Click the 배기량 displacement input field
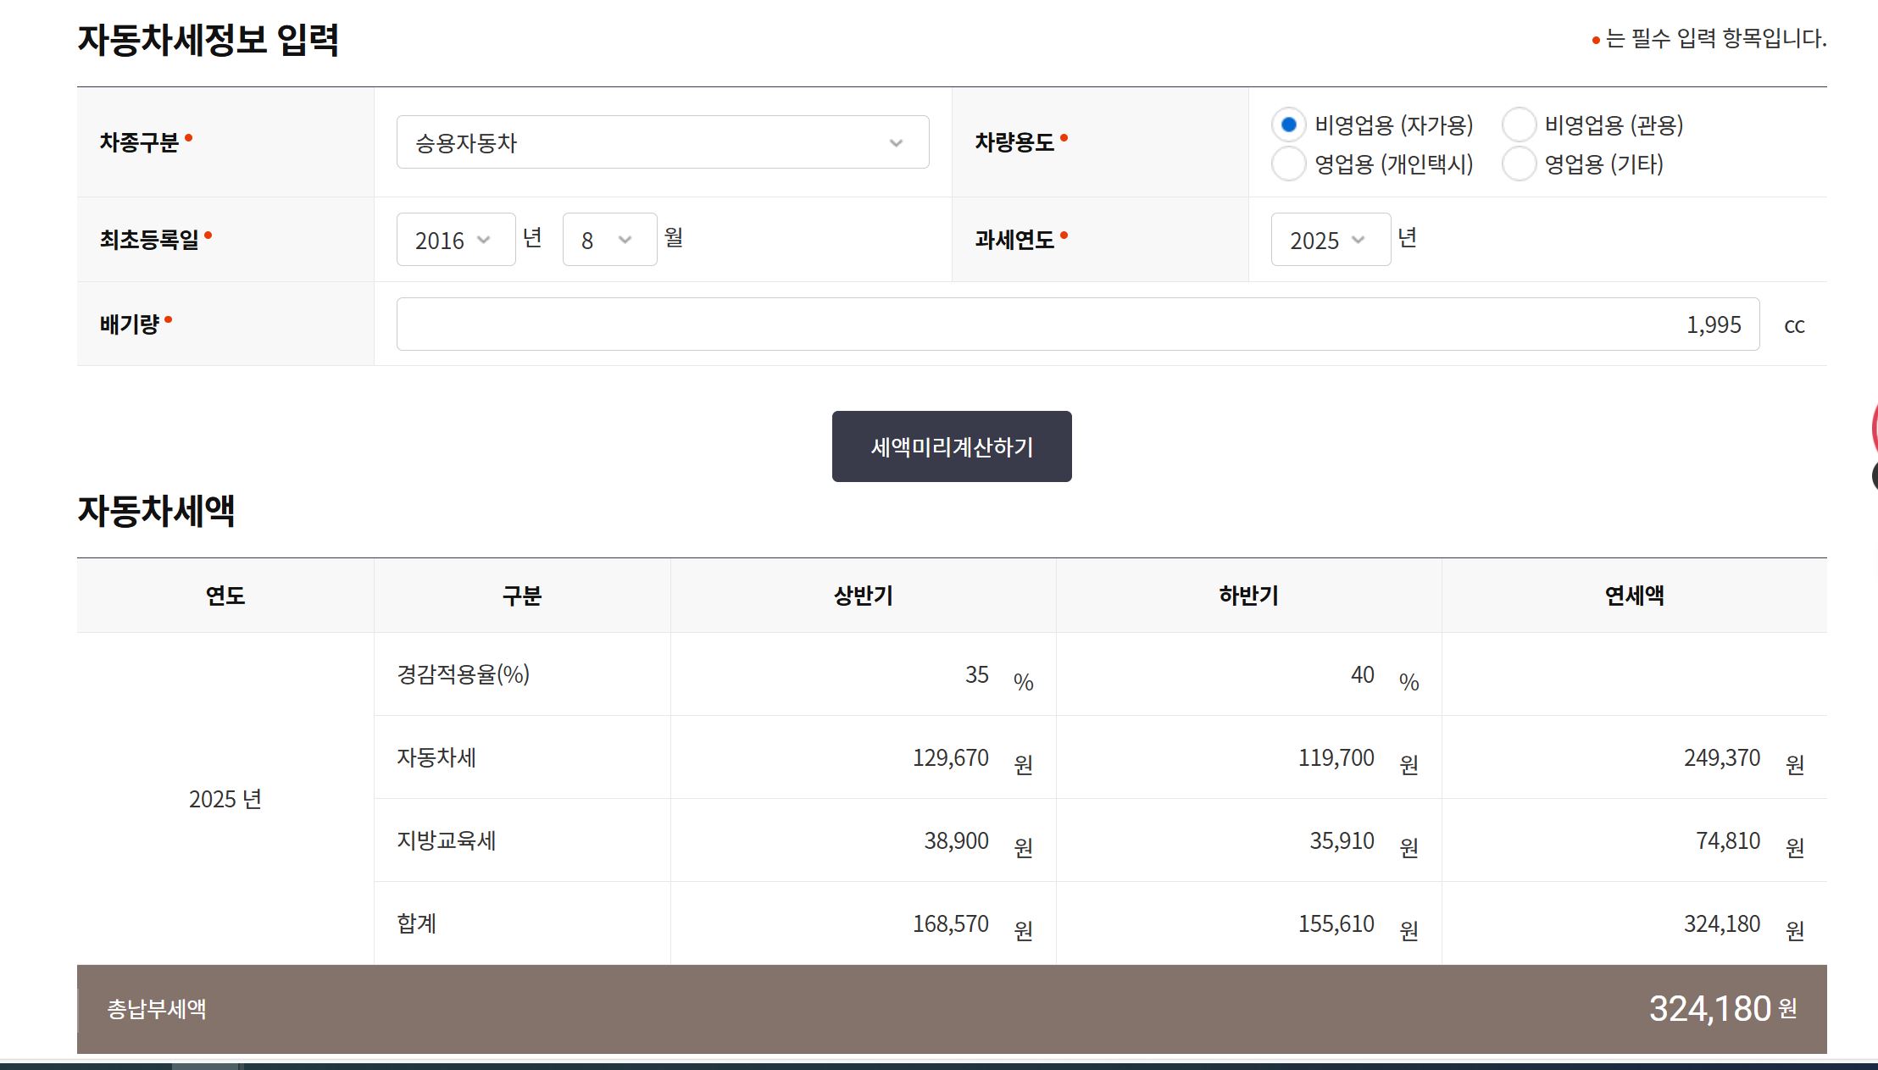This screenshot has height=1070, width=1878. pos(1076,324)
